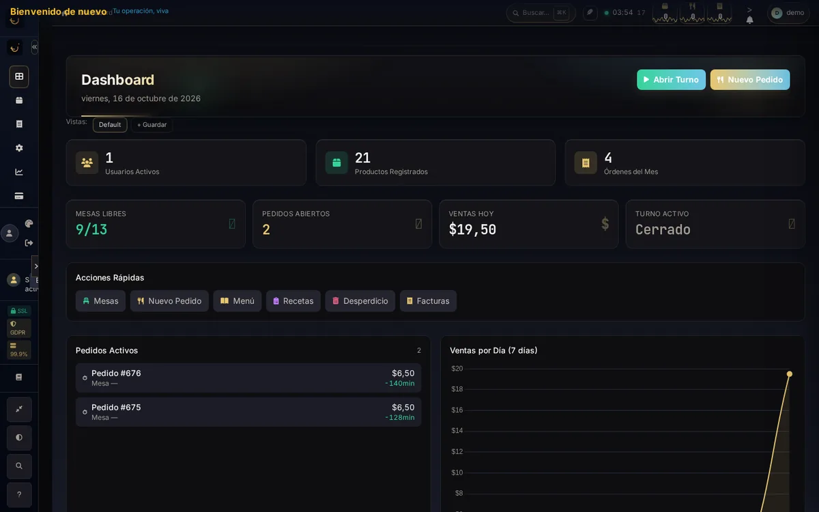This screenshot has width=819, height=512.
Task: Open the demo user account menu
Action: (x=788, y=13)
